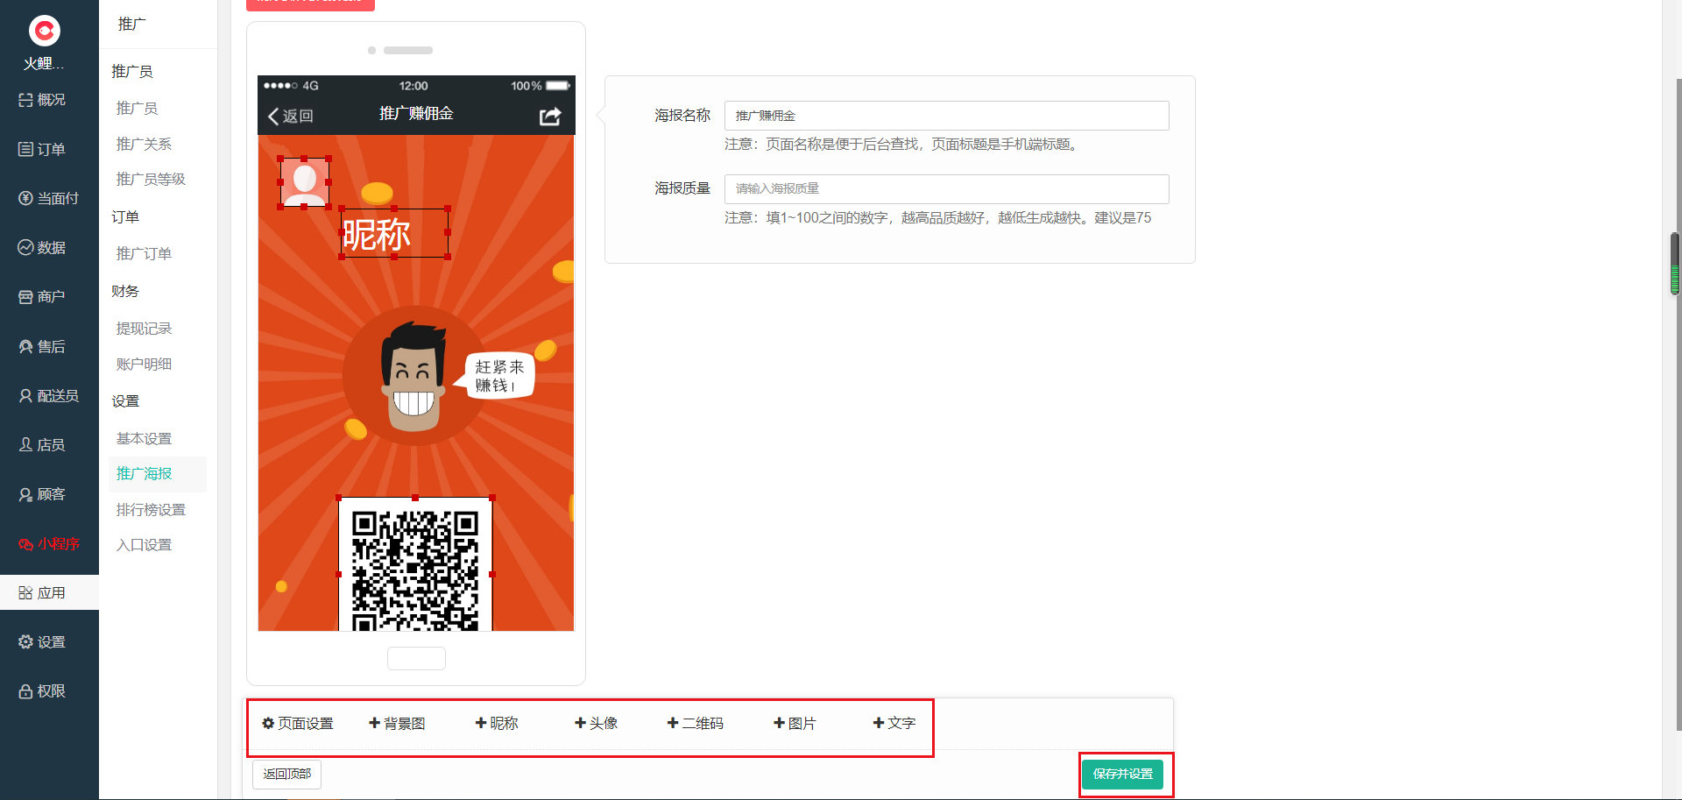Select 推广员 submenu link

[137, 108]
